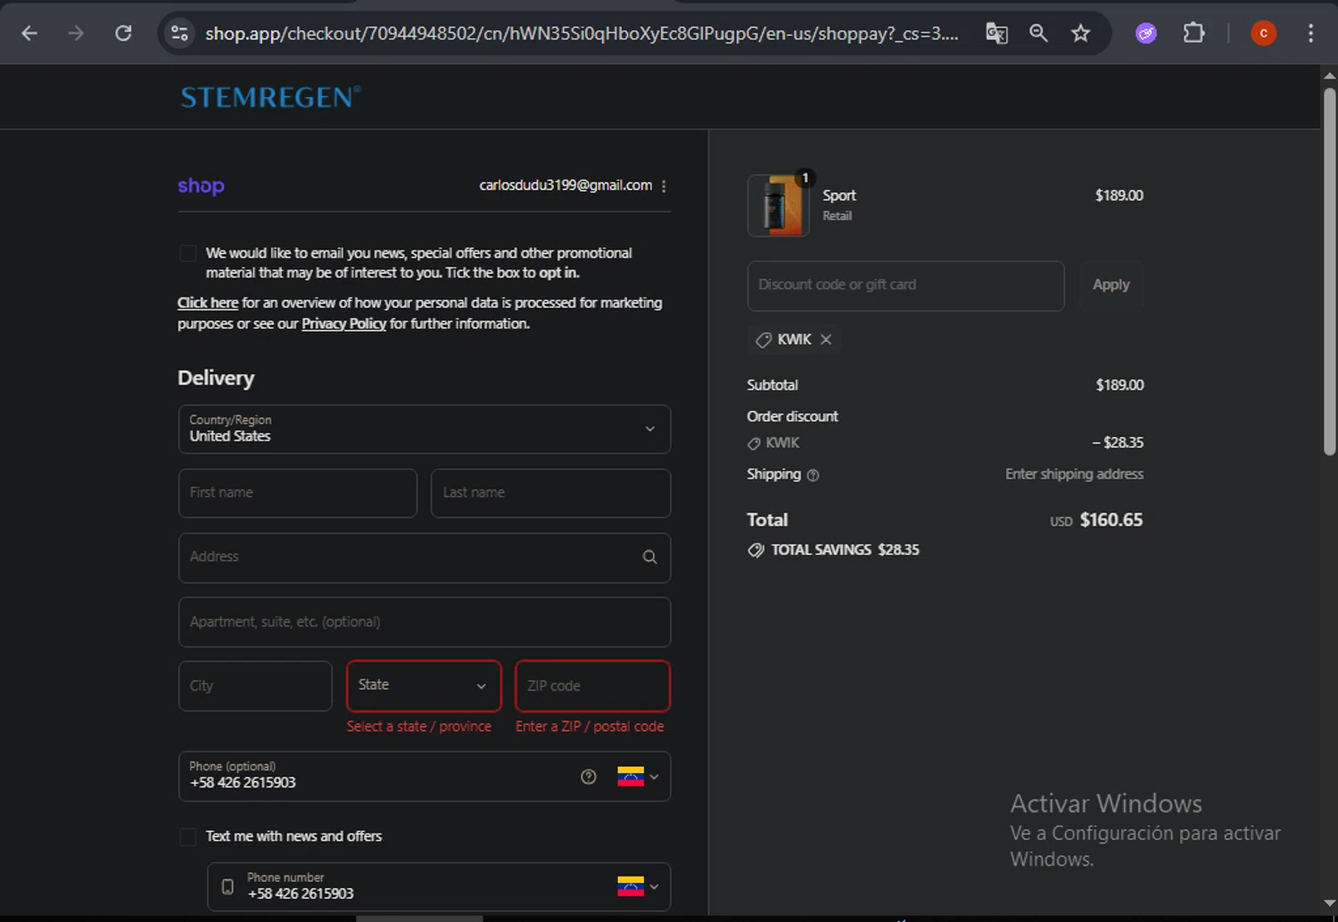Open the Privacy Policy link
The width and height of the screenshot is (1338, 922).
click(x=343, y=324)
